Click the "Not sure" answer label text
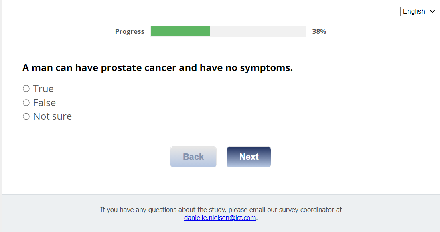Viewport: 440px width, 232px height. coord(53,116)
